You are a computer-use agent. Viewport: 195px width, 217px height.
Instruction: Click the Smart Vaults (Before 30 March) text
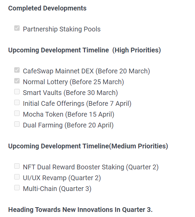[70, 93]
